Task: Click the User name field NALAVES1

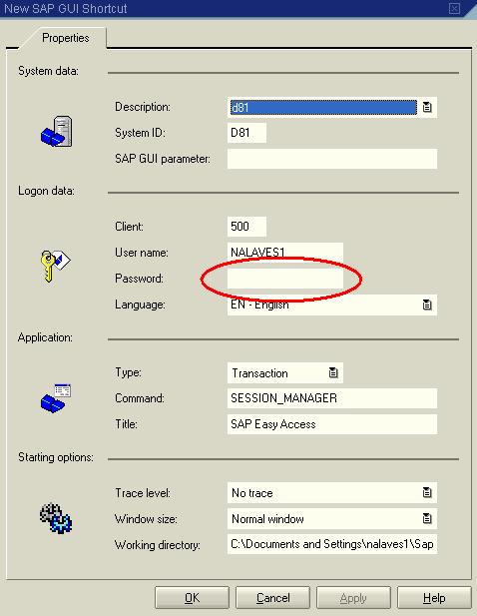Action: coord(285,253)
